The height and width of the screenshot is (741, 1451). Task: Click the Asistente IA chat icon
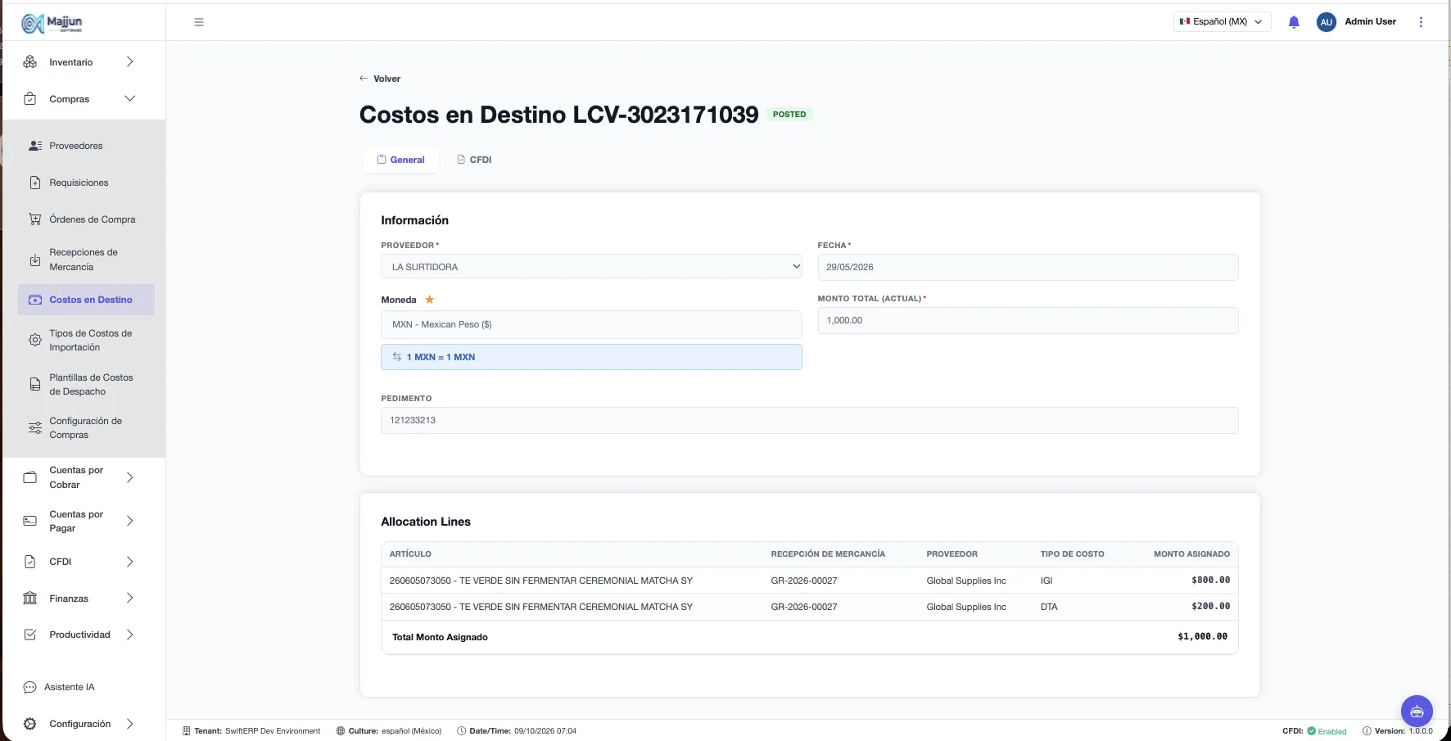pyautogui.click(x=30, y=687)
